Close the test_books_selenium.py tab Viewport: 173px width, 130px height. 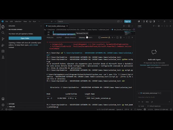[67, 26]
